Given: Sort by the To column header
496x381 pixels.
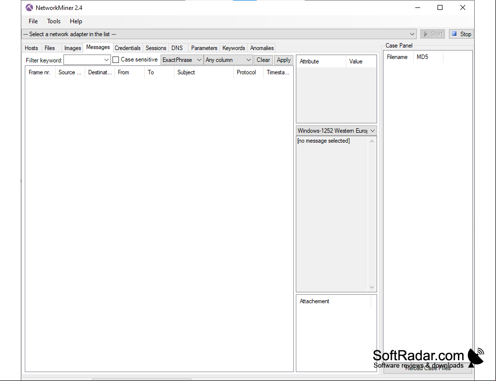Looking at the screenshot, I should click(159, 72).
